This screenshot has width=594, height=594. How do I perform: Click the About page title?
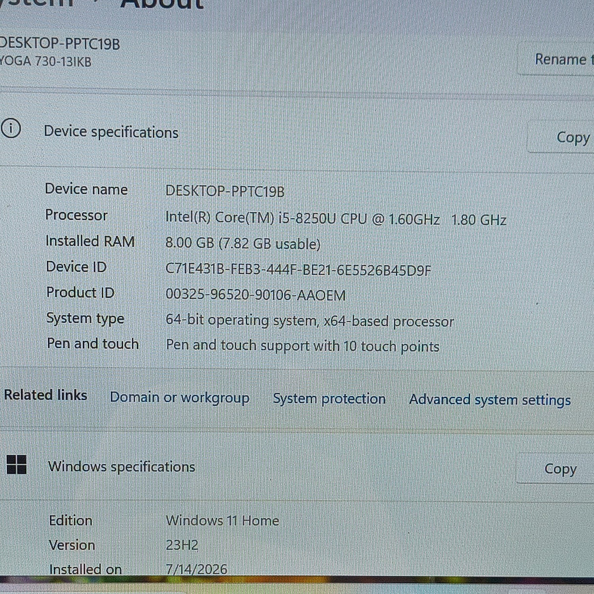[x=162, y=4]
